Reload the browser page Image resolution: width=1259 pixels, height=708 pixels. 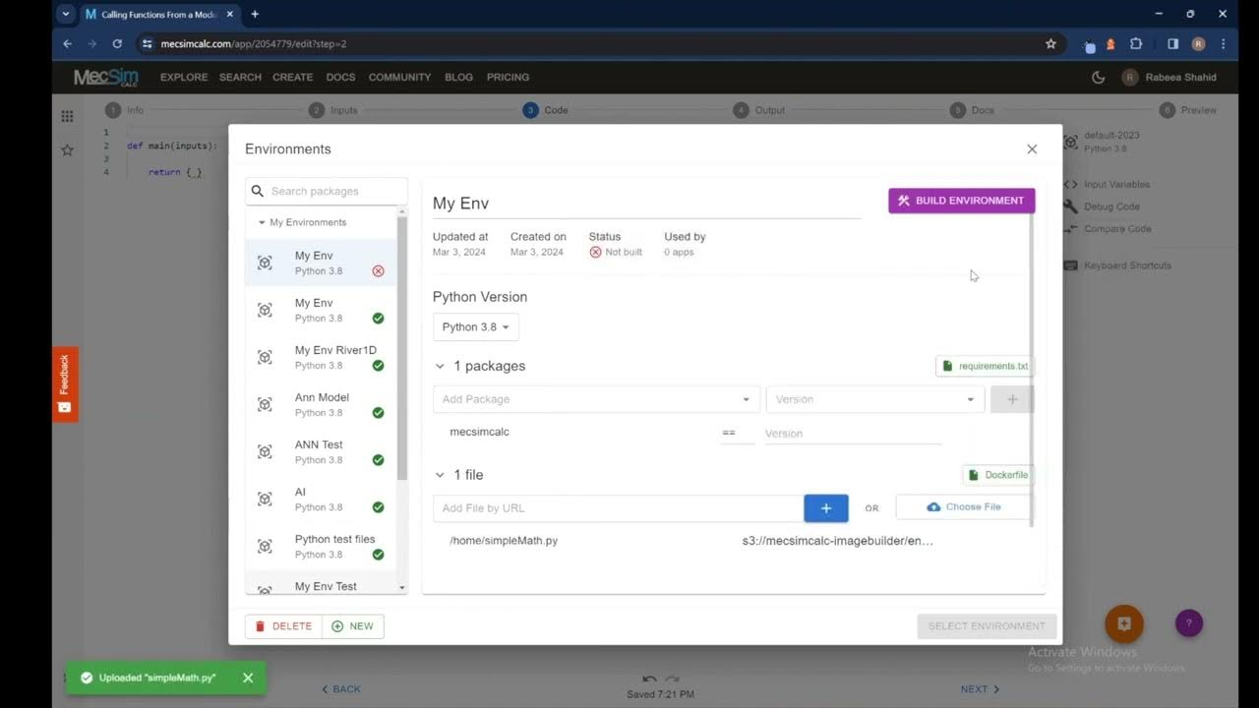pos(117,44)
